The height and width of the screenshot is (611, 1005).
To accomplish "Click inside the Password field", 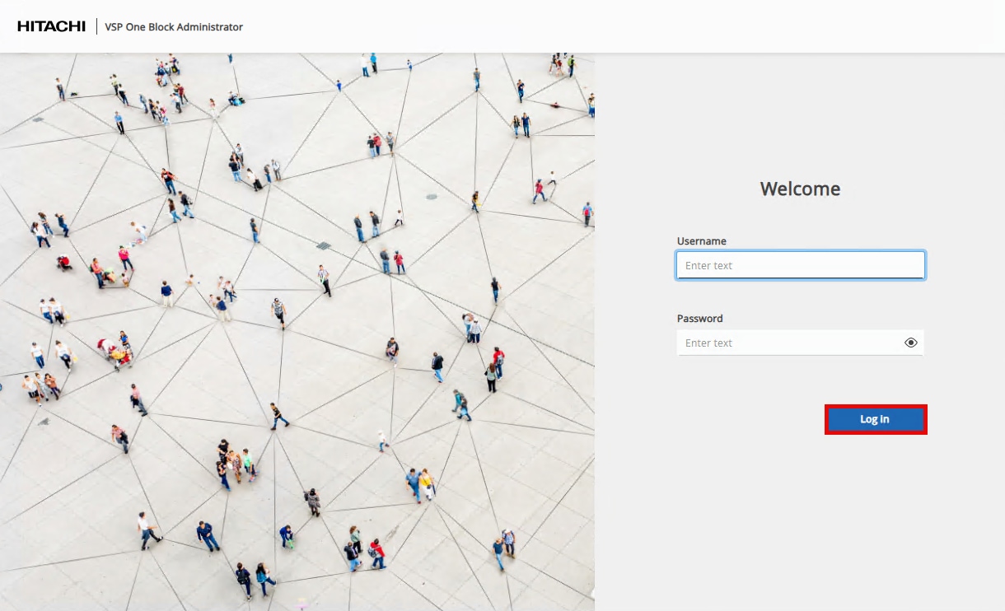I will point(791,342).
